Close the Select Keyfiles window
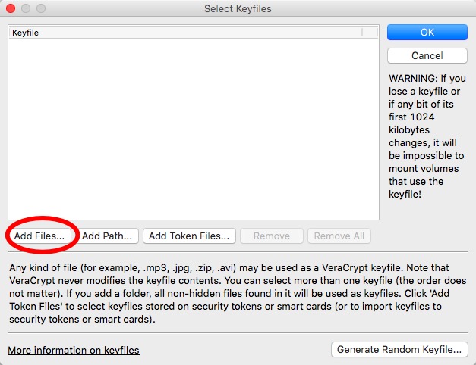 [x=10, y=9]
